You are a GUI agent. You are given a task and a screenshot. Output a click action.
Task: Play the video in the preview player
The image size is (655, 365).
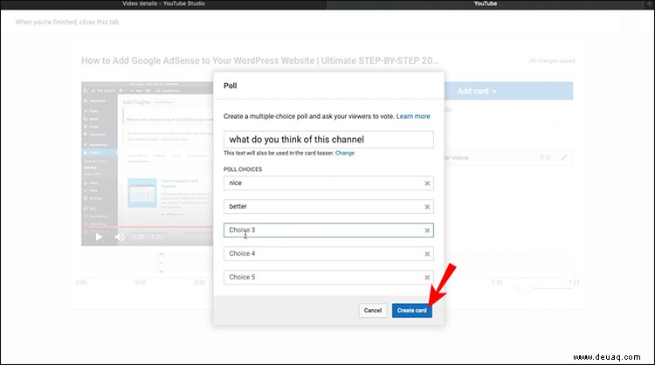[99, 237]
